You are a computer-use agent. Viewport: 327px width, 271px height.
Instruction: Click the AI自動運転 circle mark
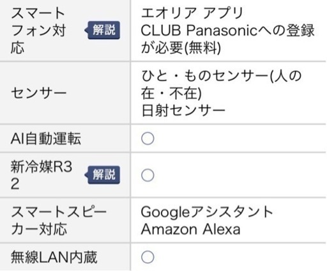(148, 139)
